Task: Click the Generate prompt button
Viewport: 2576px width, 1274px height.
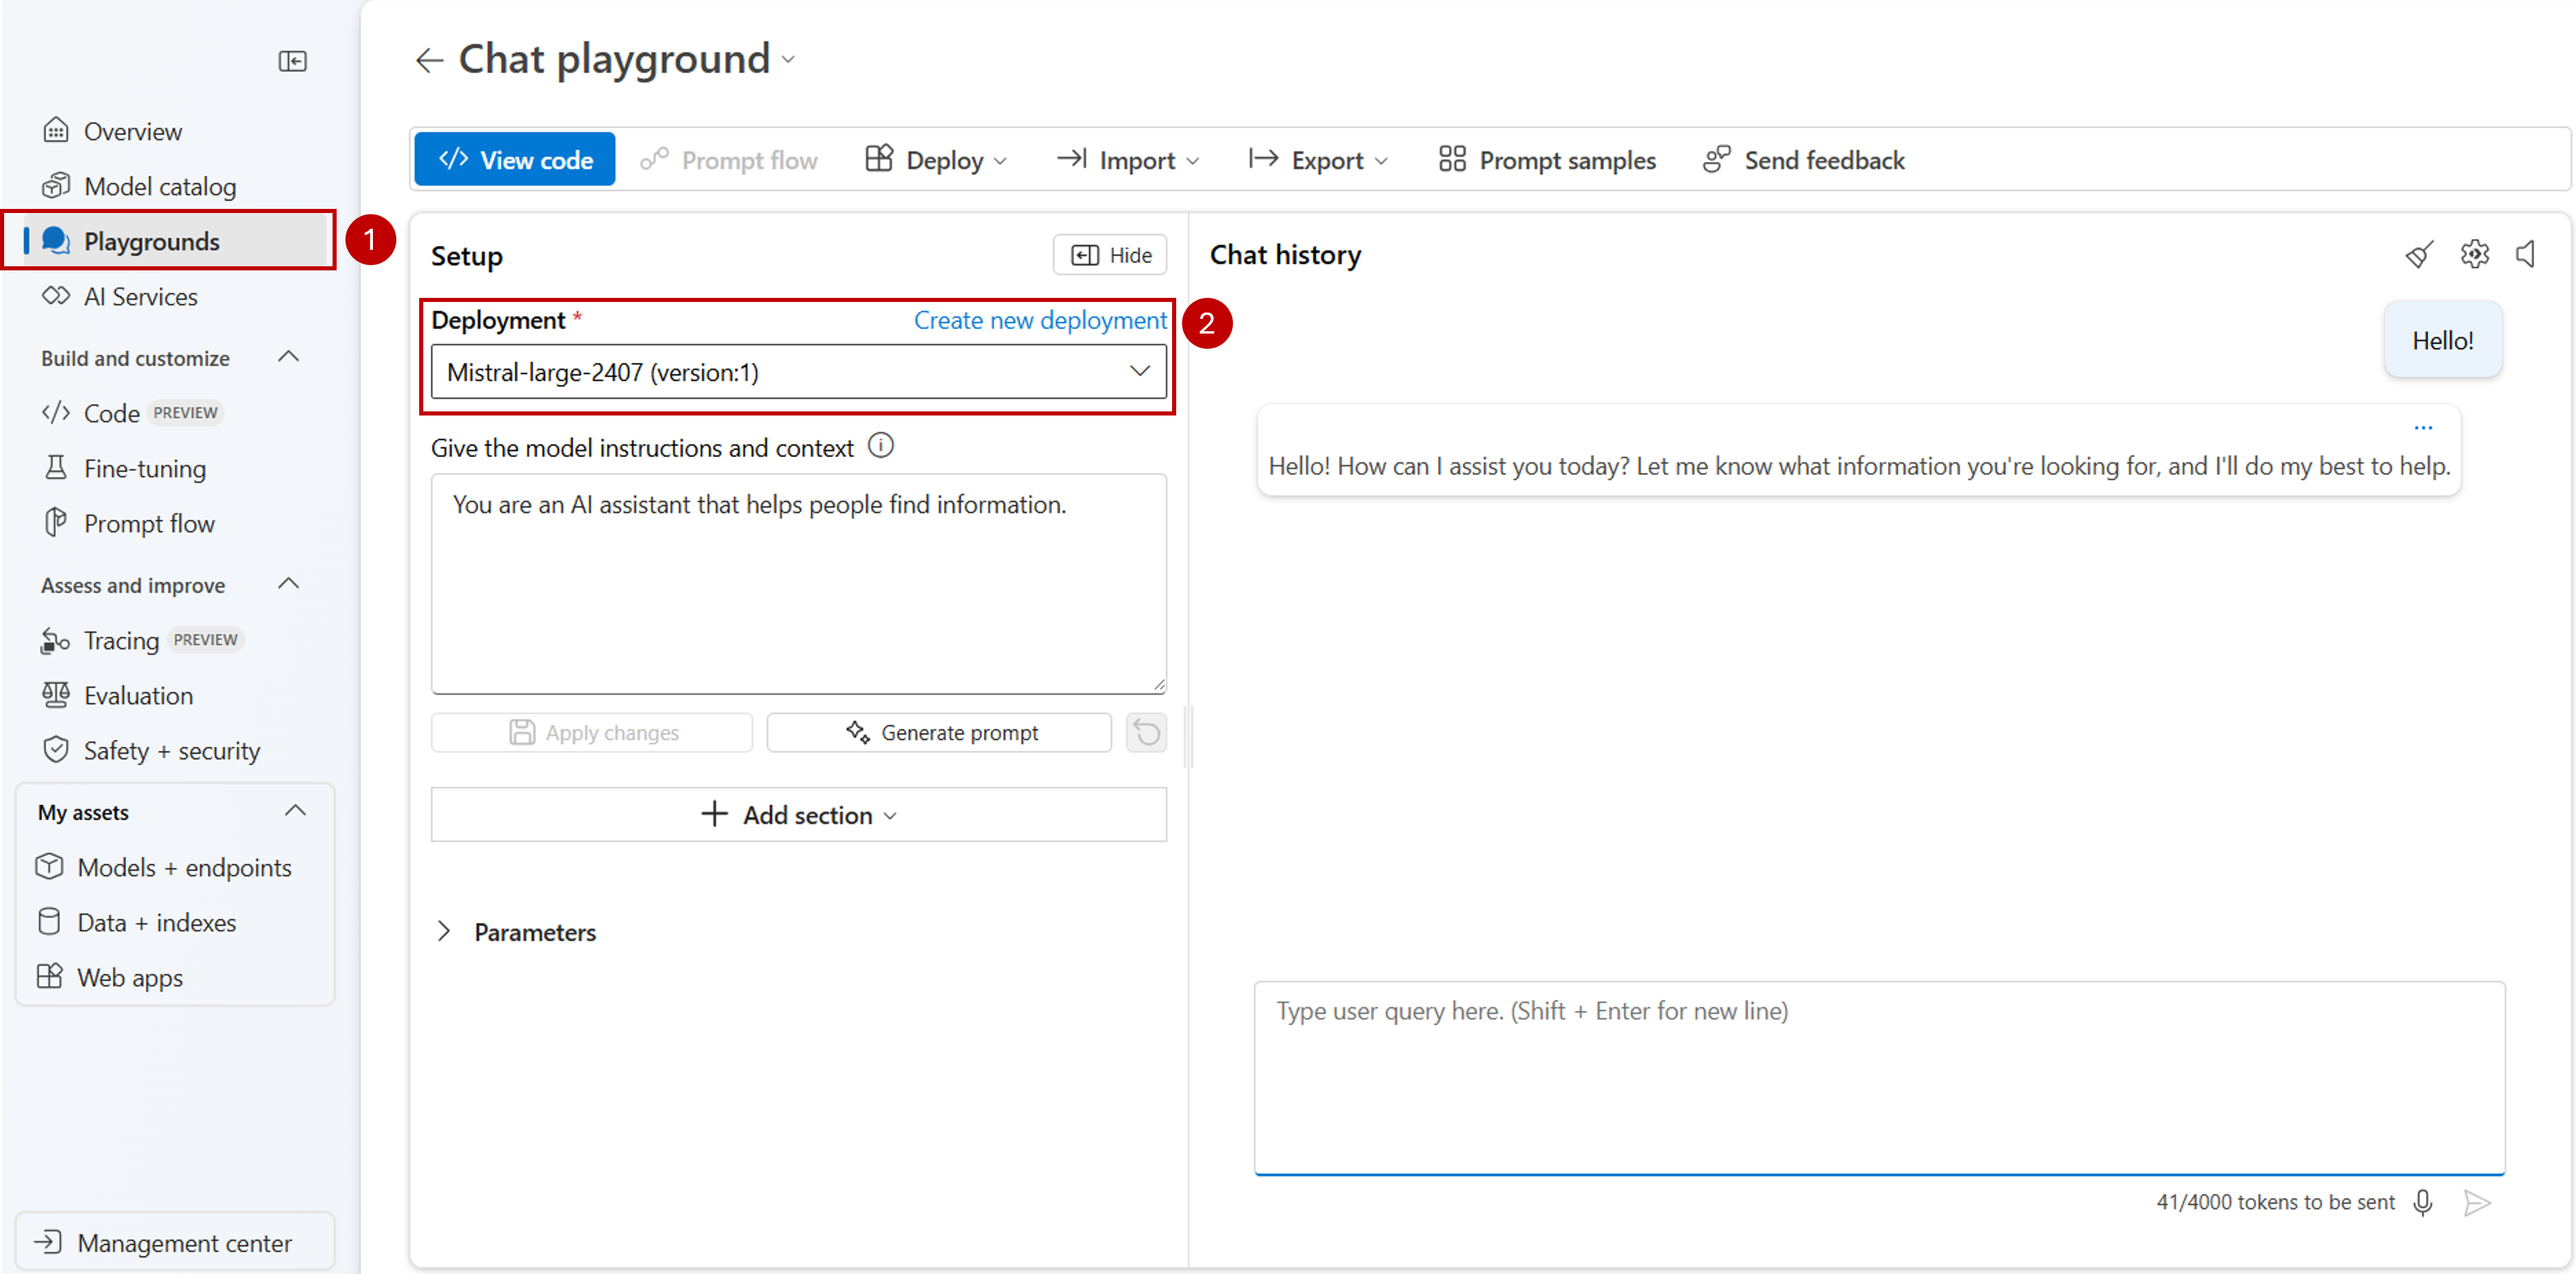Action: coord(939,733)
